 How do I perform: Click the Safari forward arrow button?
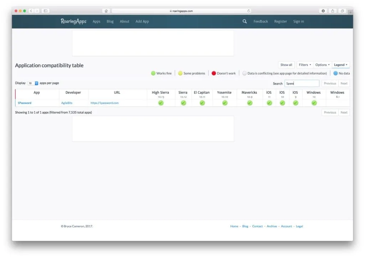click(x=37, y=11)
